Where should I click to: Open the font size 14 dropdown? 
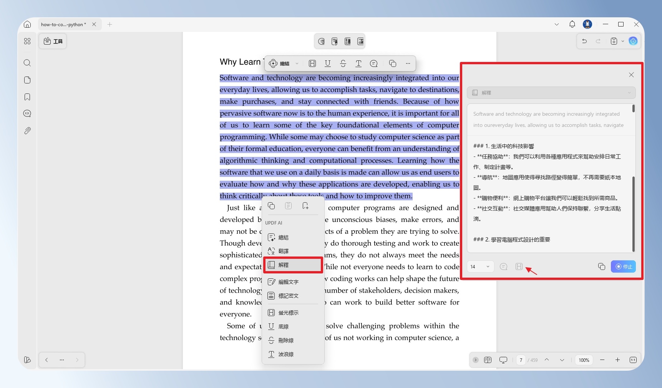(x=480, y=266)
